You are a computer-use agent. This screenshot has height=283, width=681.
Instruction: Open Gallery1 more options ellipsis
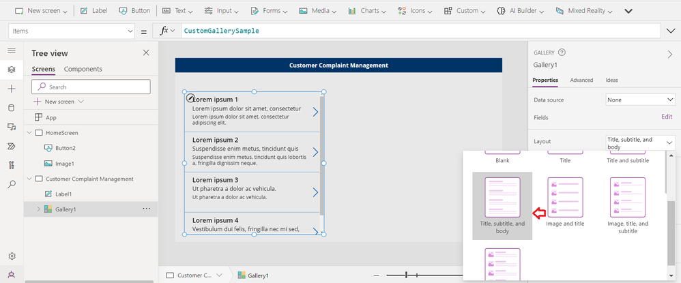click(x=146, y=209)
